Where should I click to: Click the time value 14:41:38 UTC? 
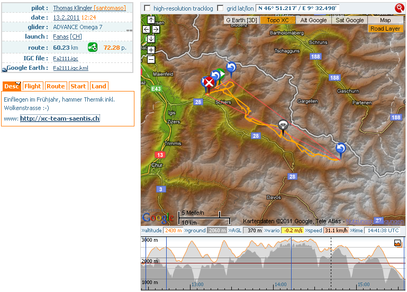click(383, 230)
